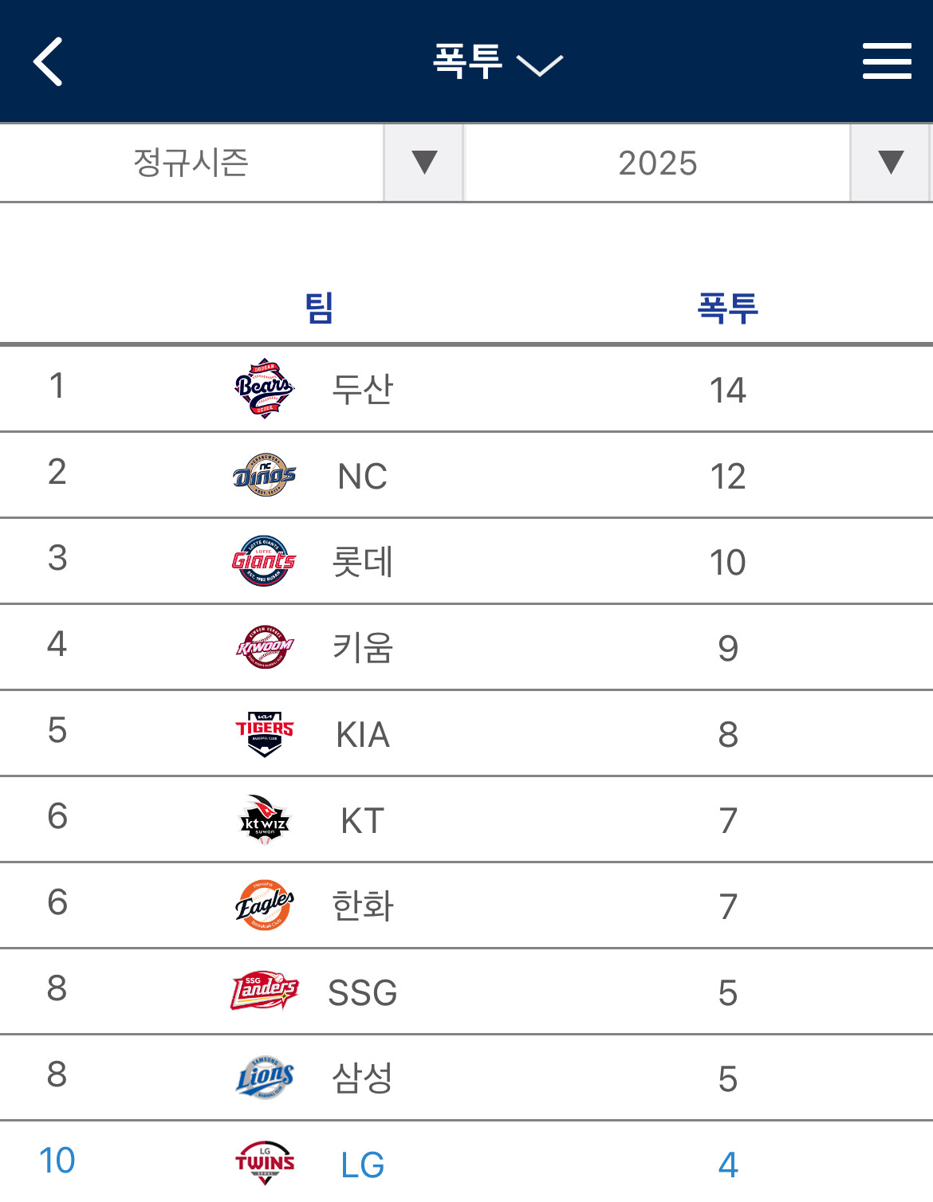Tap the Samsung Lions logo
The height and width of the screenshot is (1202, 933).
pyautogui.click(x=265, y=1078)
